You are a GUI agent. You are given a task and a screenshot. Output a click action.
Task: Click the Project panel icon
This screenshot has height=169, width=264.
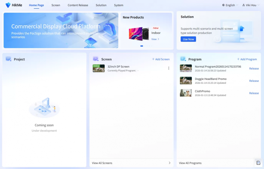point(9,59)
